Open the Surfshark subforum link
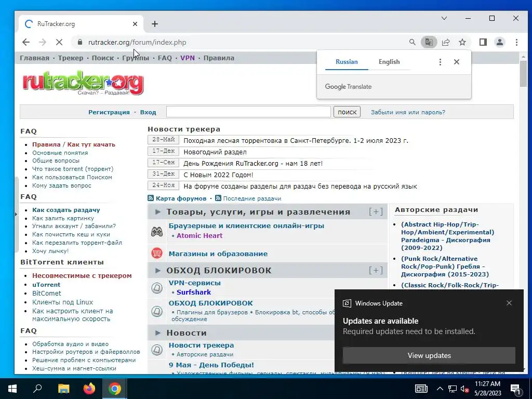 pyautogui.click(x=194, y=292)
